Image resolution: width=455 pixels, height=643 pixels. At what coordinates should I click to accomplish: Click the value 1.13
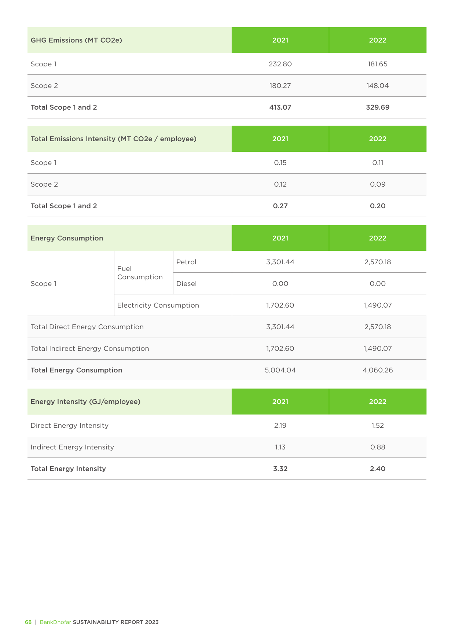coord(280,447)
